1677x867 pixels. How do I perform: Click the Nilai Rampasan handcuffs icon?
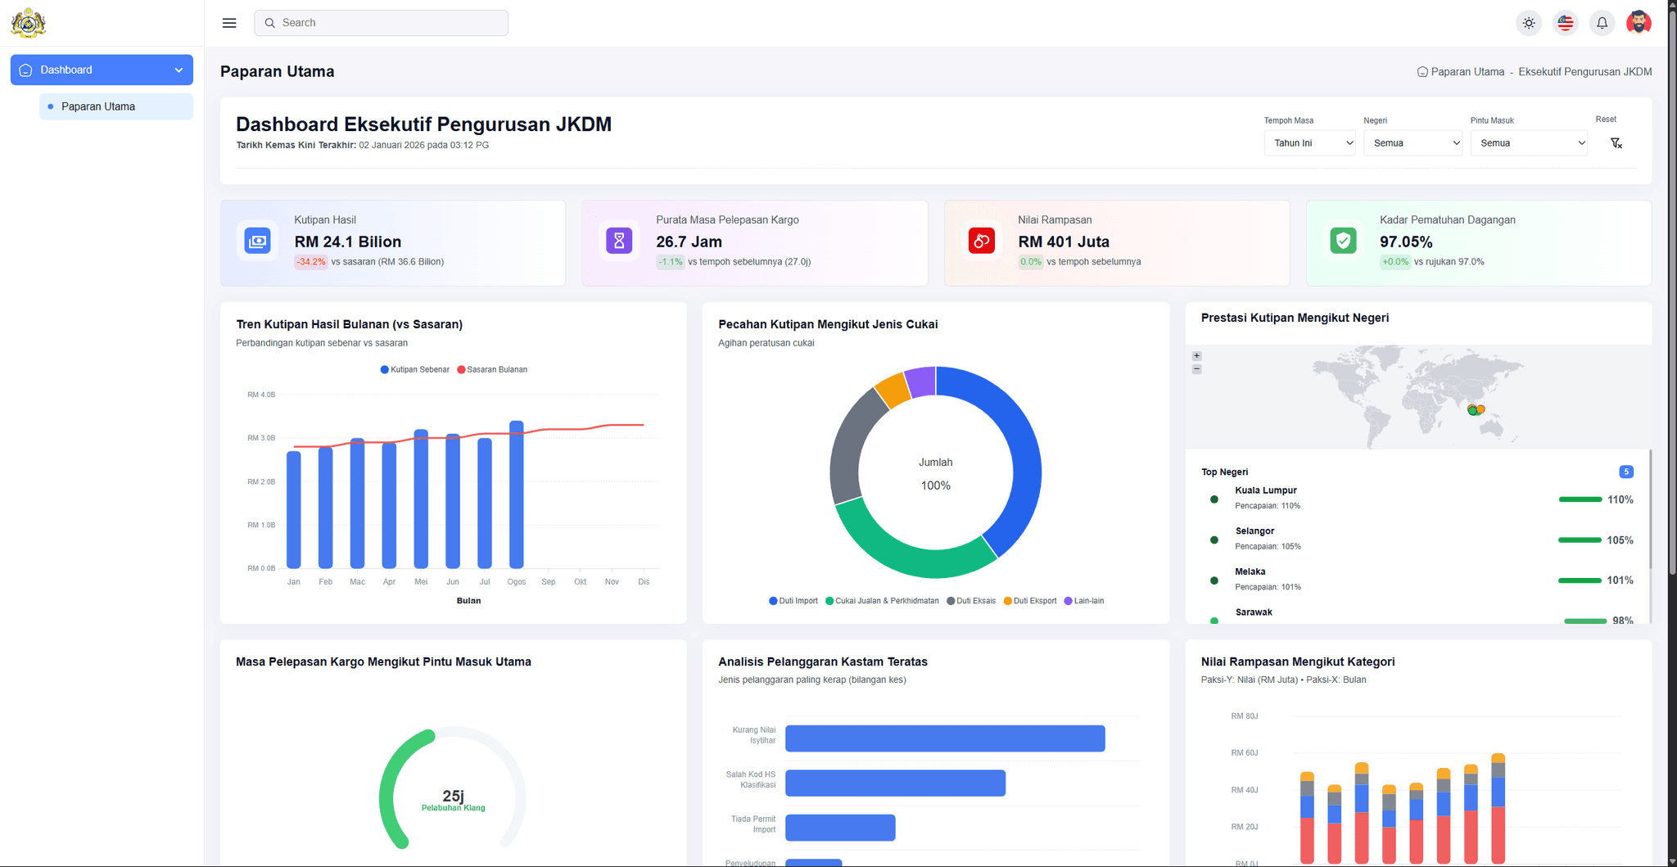[982, 241]
